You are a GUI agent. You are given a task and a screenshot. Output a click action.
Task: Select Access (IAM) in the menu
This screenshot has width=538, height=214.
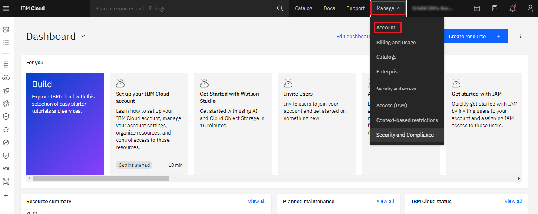(391, 106)
